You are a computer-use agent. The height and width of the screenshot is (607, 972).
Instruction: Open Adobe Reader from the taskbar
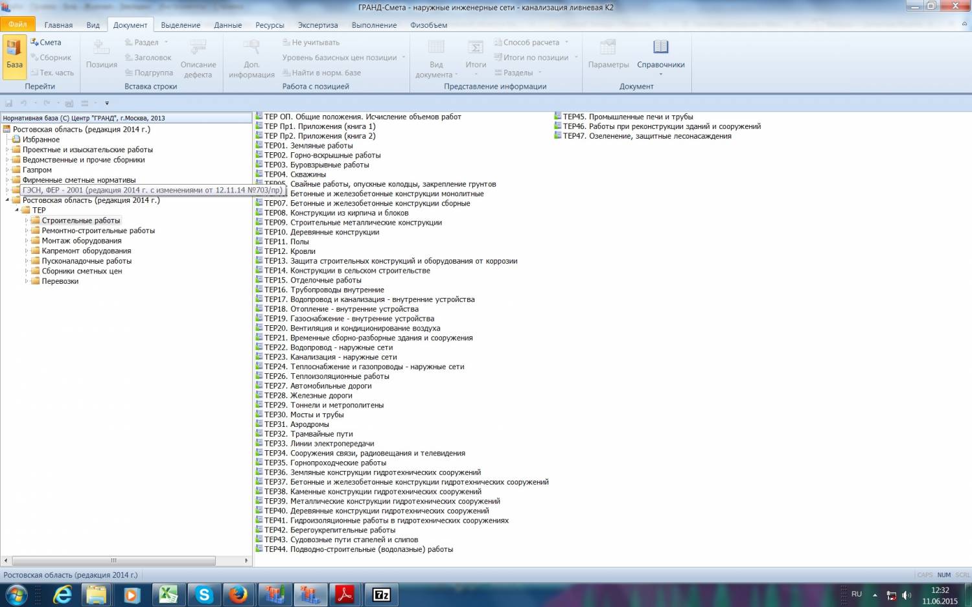pyautogui.click(x=344, y=595)
